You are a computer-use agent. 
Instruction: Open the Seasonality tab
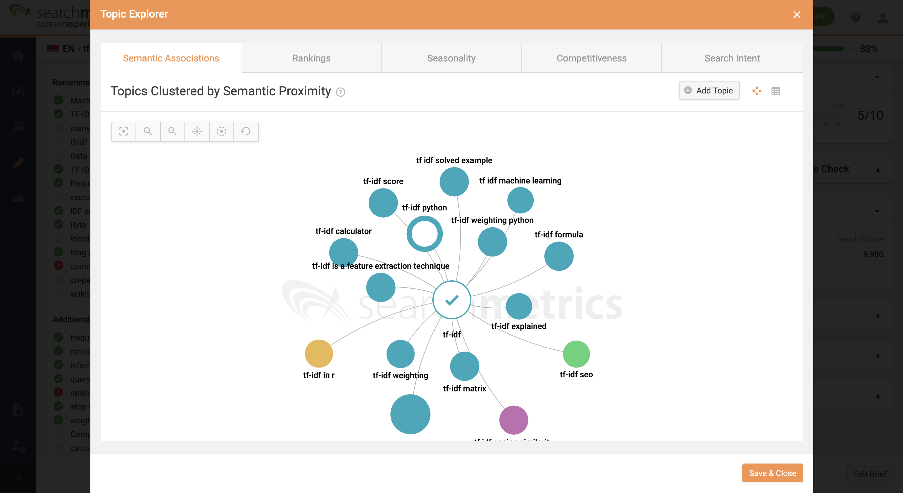pyautogui.click(x=451, y=58)
